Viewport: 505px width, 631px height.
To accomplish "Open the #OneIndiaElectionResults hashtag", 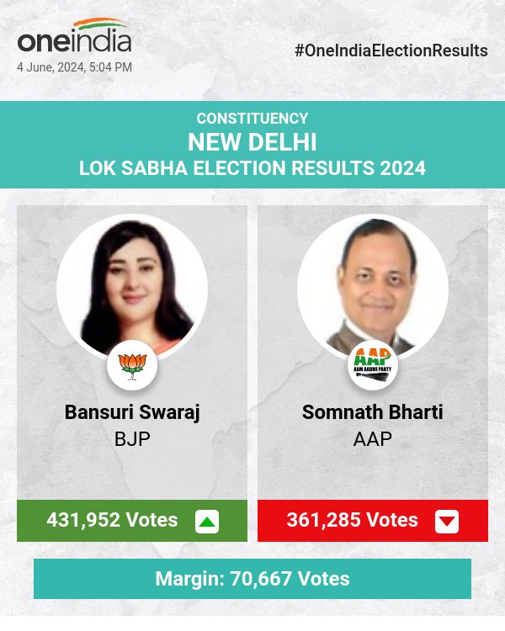I will click(391, 50).
